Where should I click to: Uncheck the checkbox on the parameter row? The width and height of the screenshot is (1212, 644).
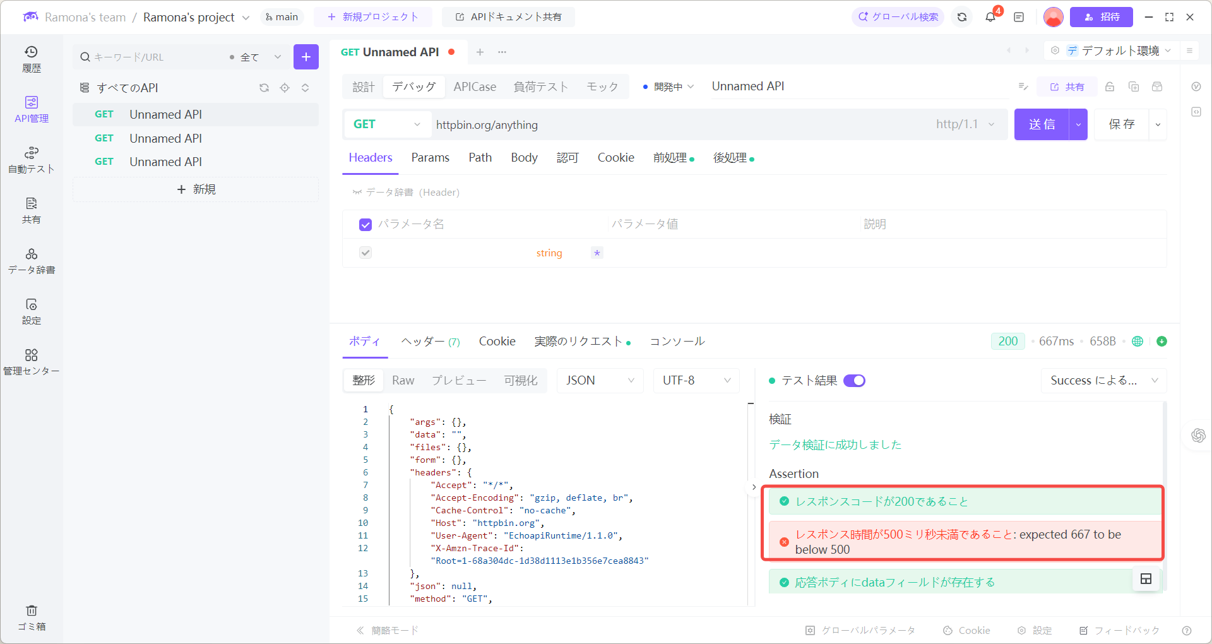[365, 253]
